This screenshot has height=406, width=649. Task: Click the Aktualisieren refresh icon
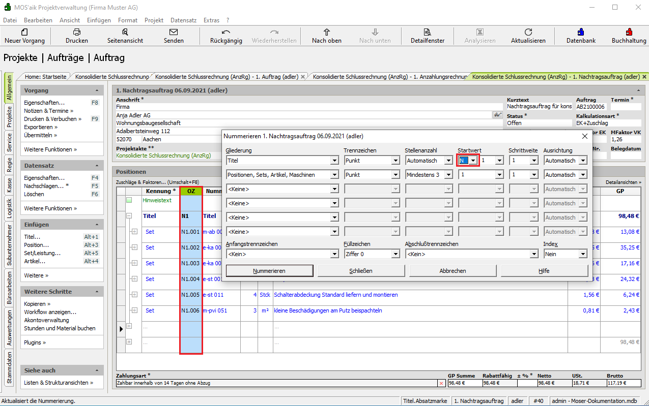coord(528,32)
